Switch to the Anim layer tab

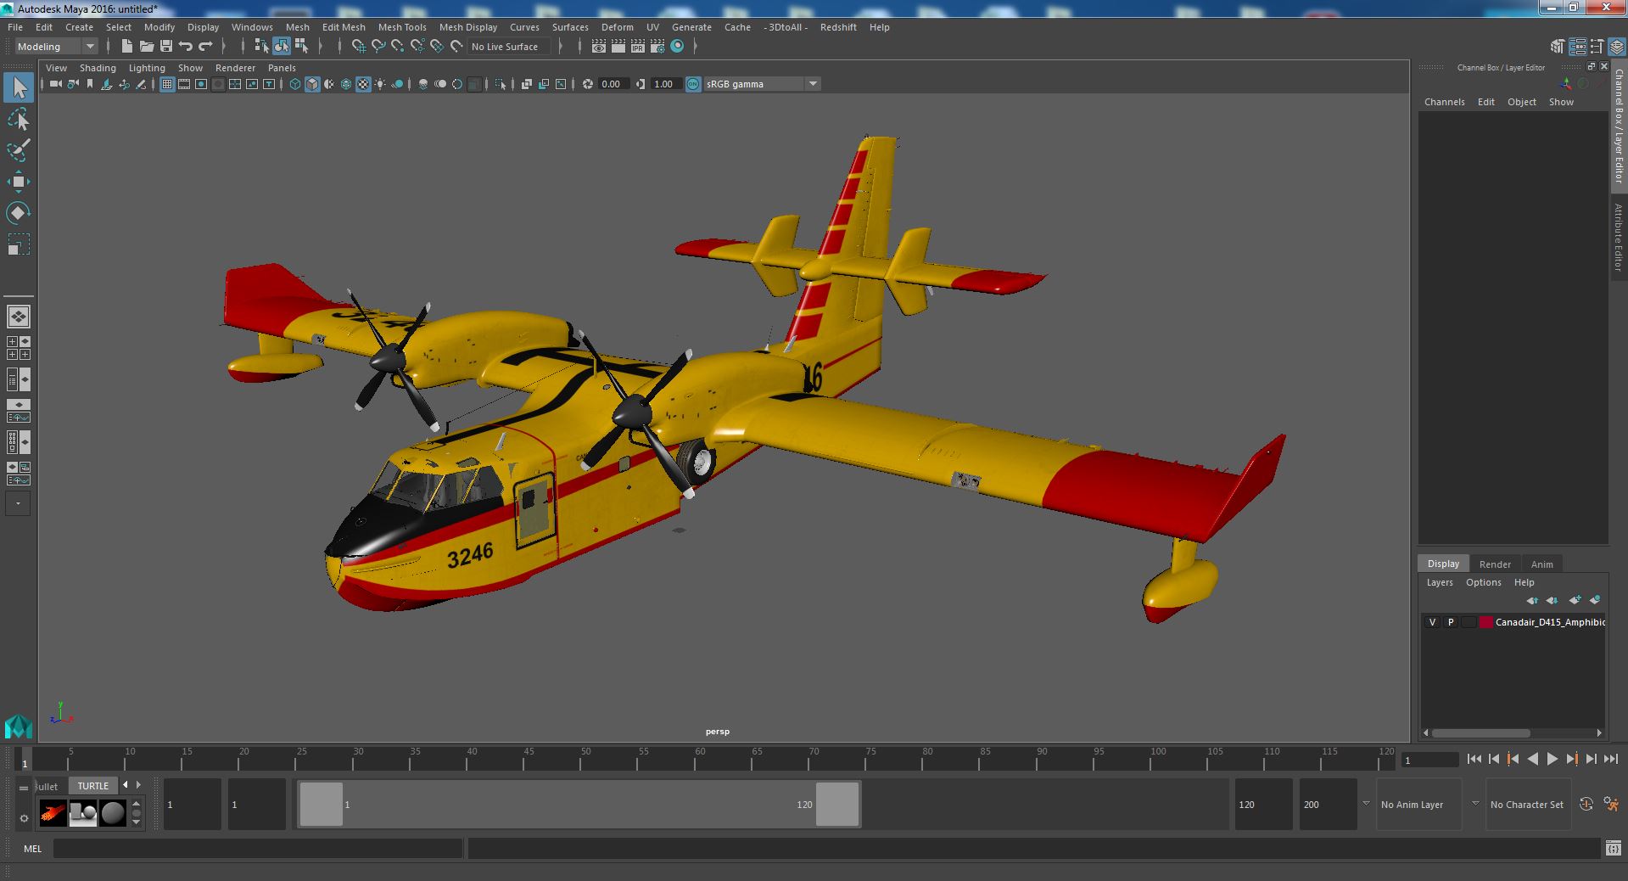click(x=1541, y=564)
